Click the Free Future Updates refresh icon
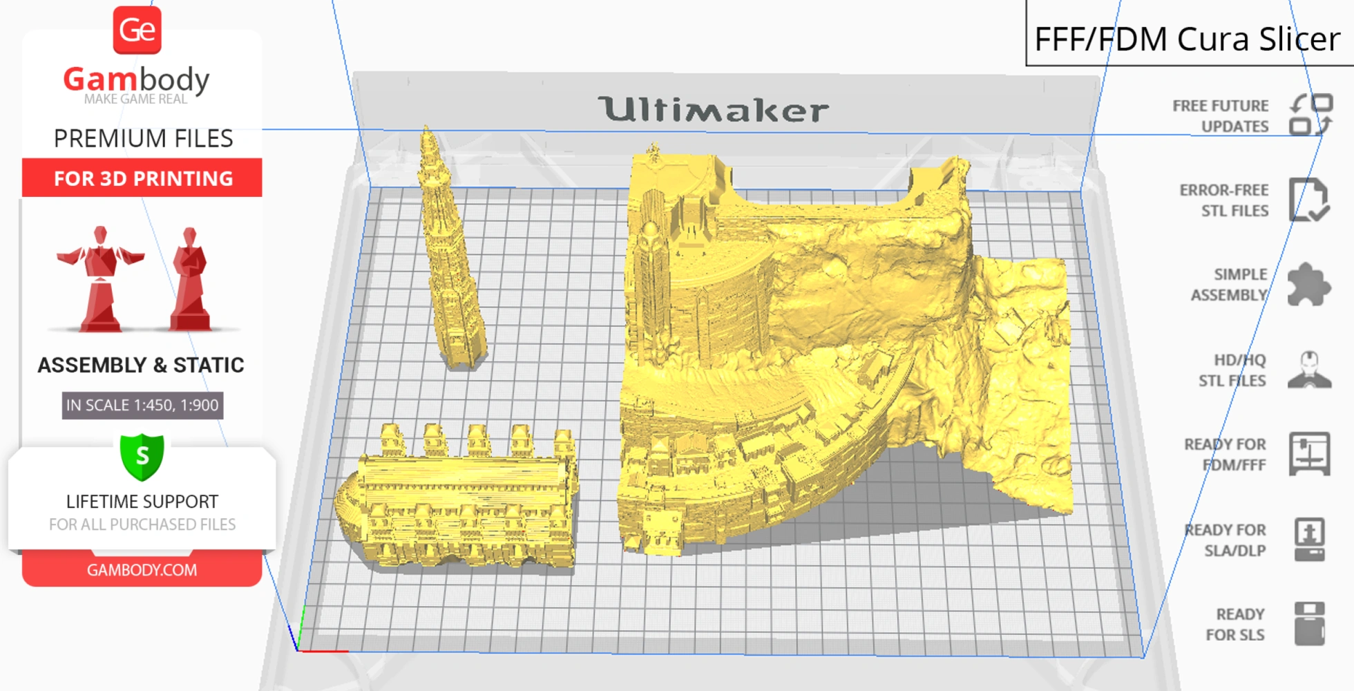The height and width of the screenshot is (691, 1354). 1312,114
